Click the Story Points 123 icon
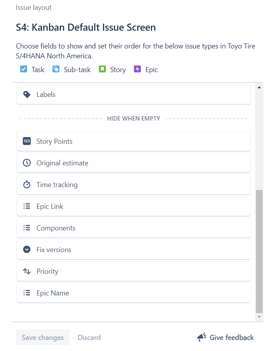 click(27, 141)
